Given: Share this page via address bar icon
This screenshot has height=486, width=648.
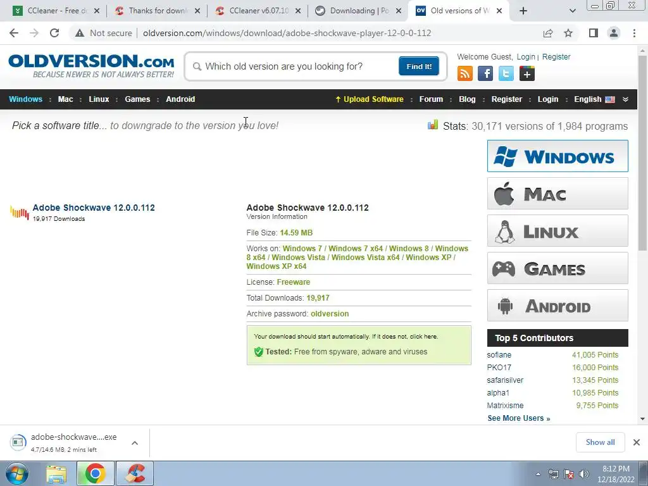Looking at the screenshot, I should point(548,33).
